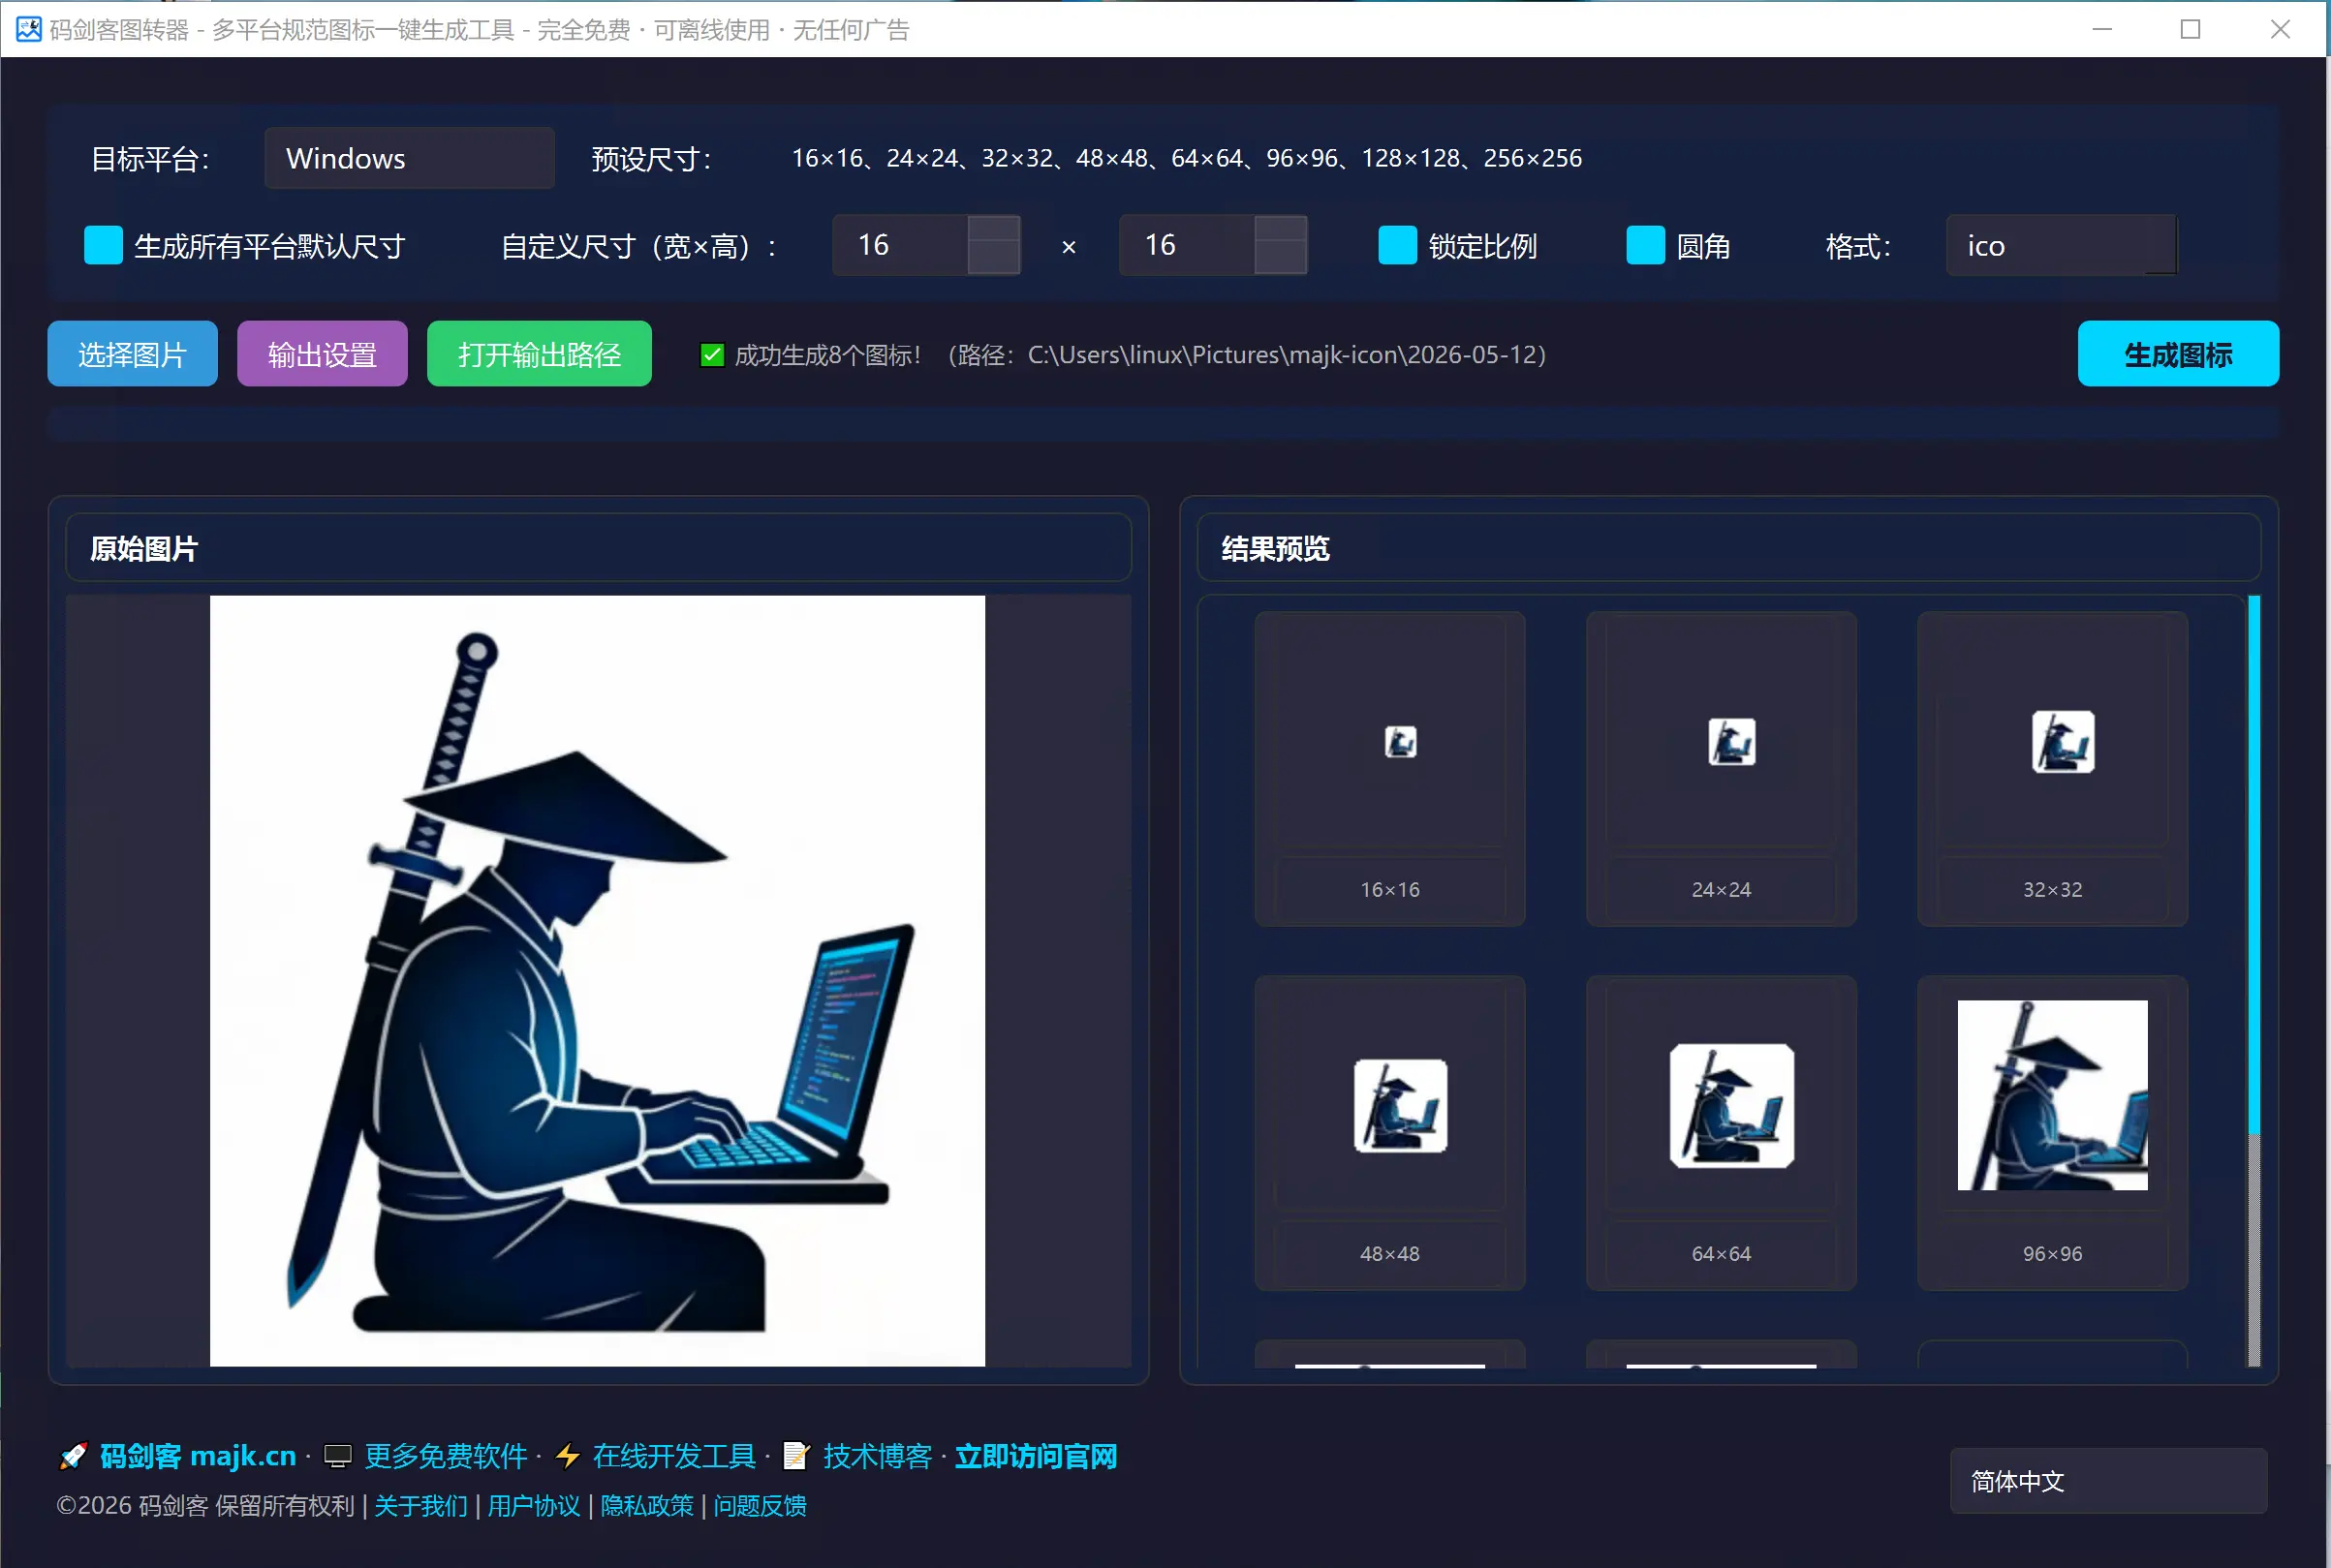
Task: Click the 输出设置 button
Action: [x=323, y=354]
